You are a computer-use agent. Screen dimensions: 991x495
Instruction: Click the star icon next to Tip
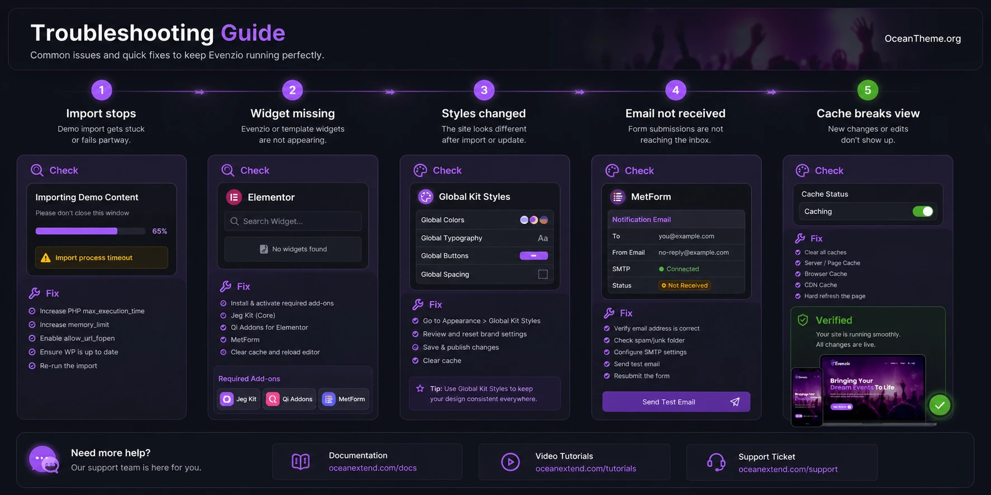coord(420,388)
